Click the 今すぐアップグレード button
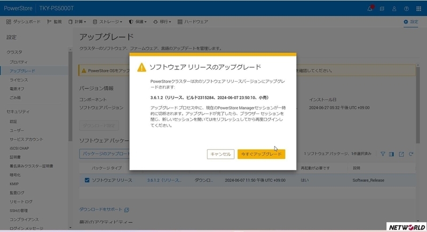This screenshot has width=427, height=232. pyautogui.click(x=262, y=154)
